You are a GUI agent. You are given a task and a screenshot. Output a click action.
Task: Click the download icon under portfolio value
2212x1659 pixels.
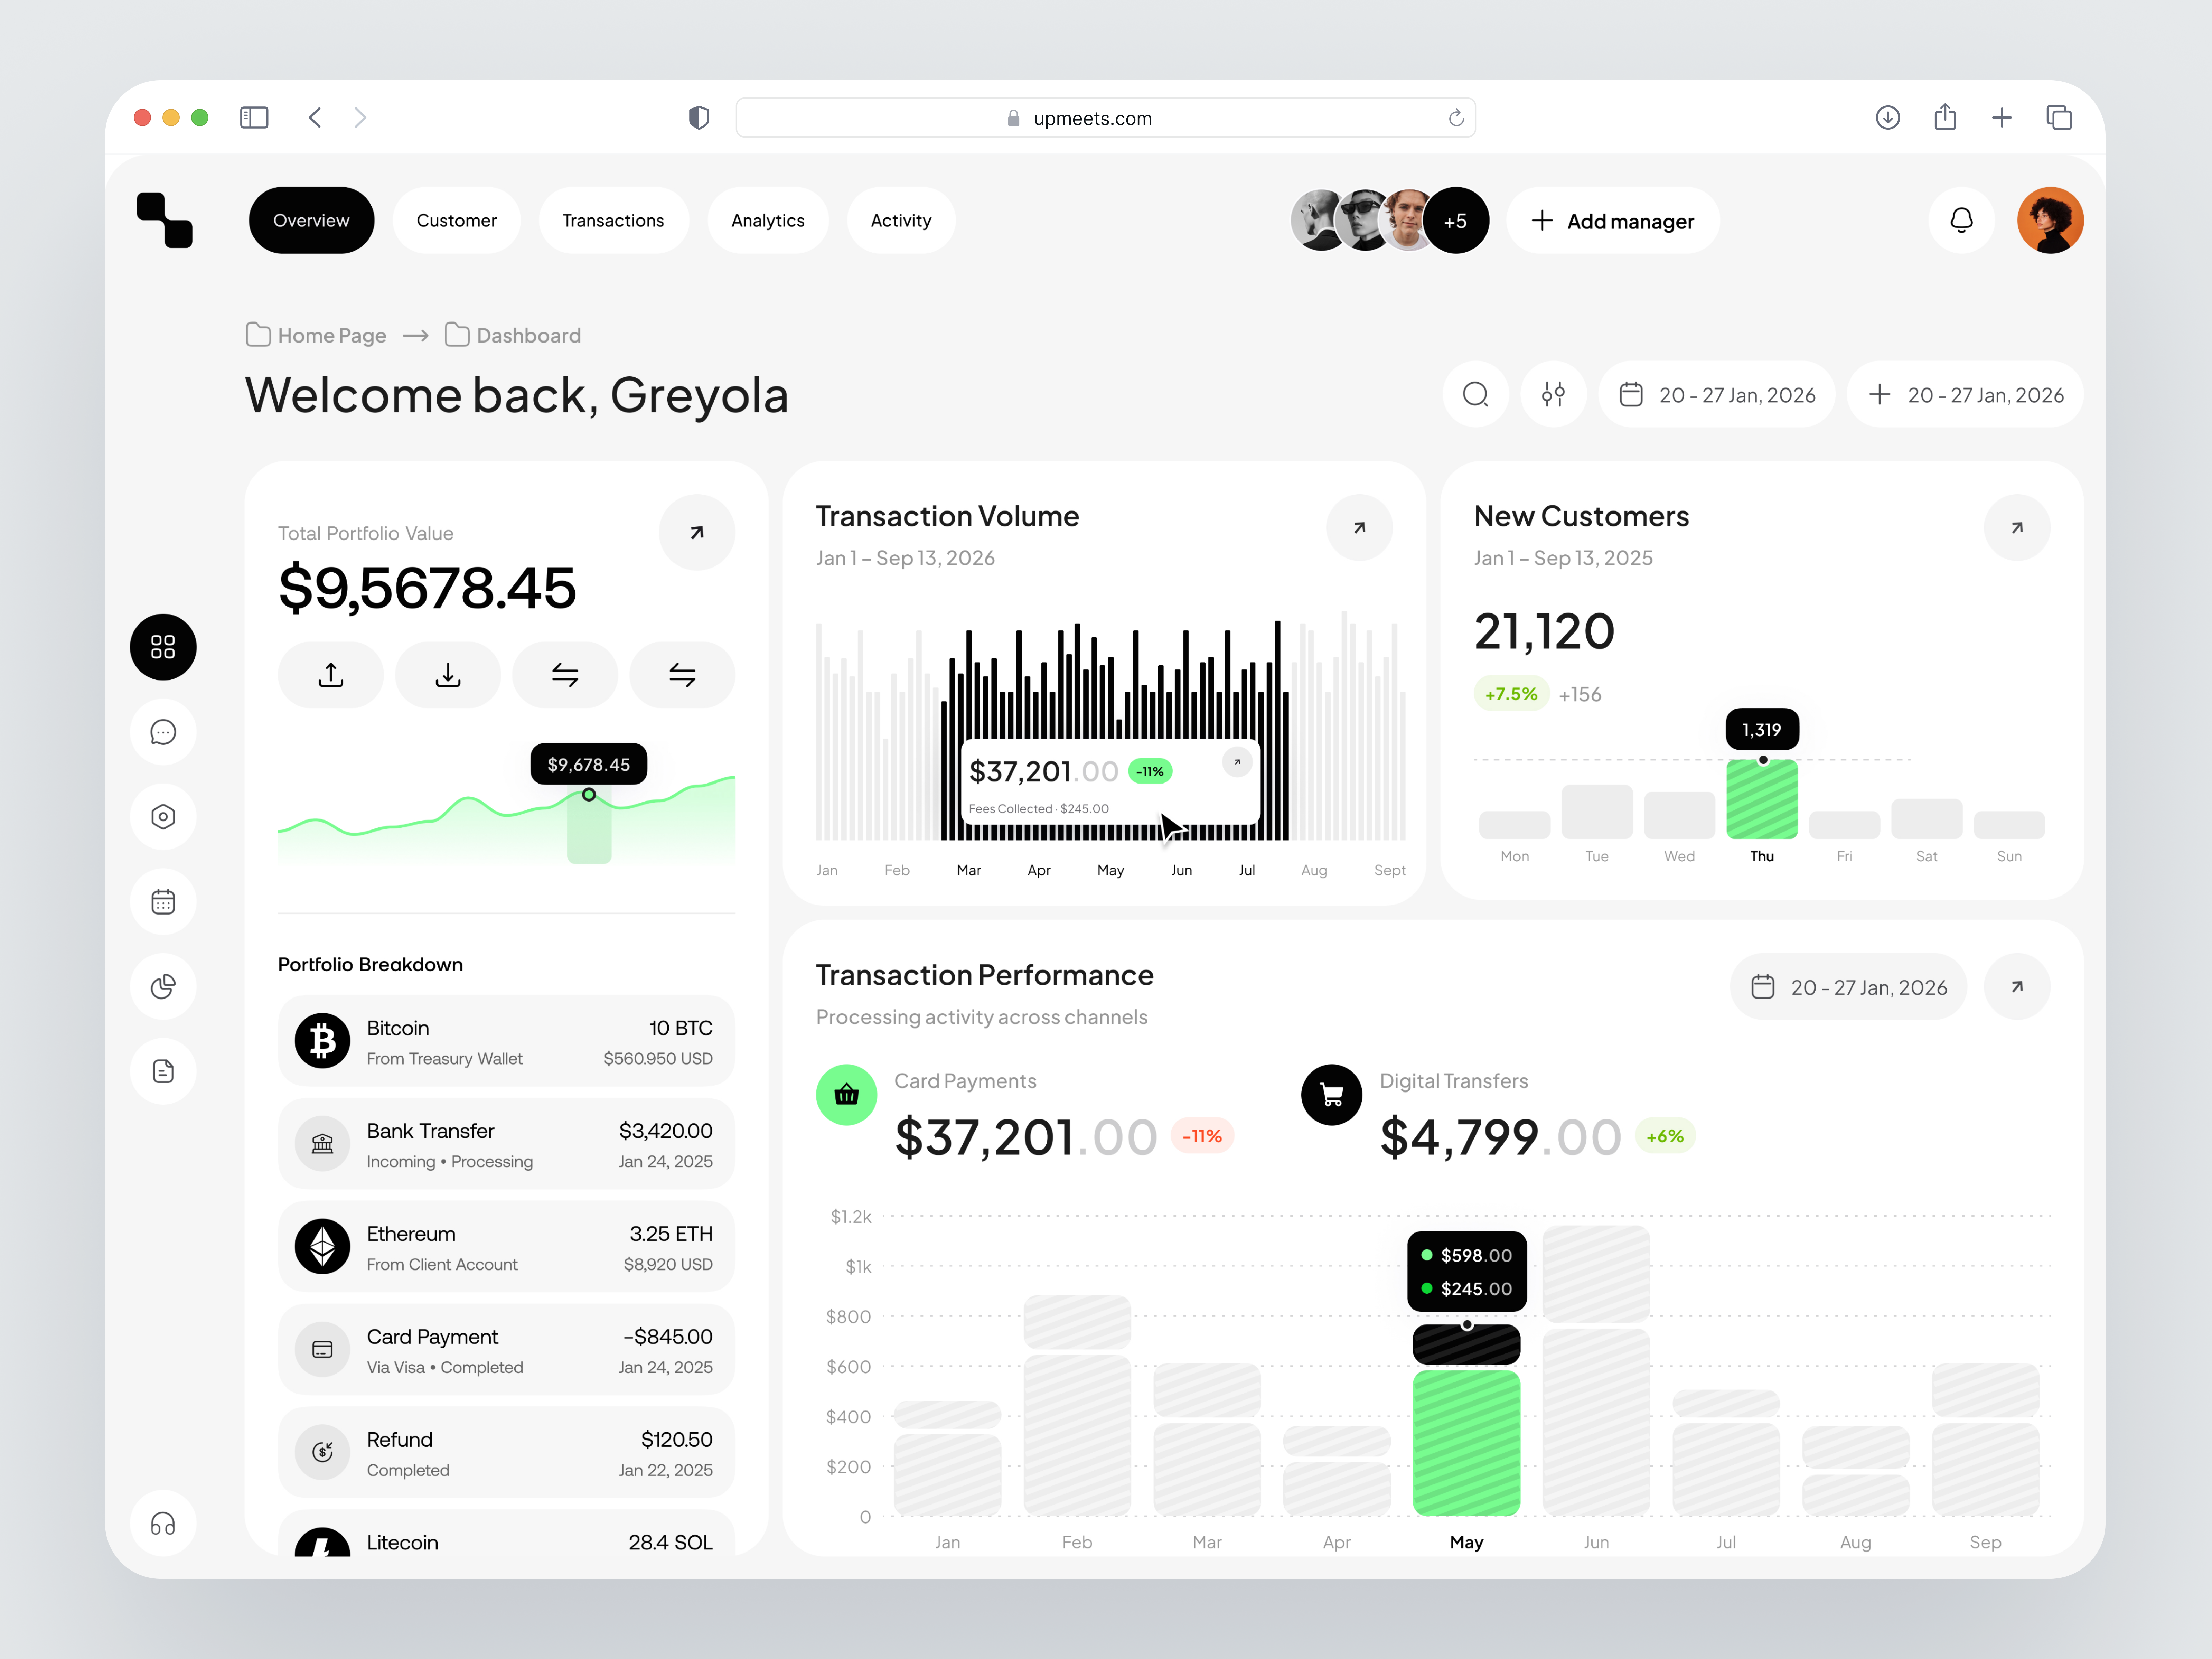pyautogui.click(x=448, y=675)
